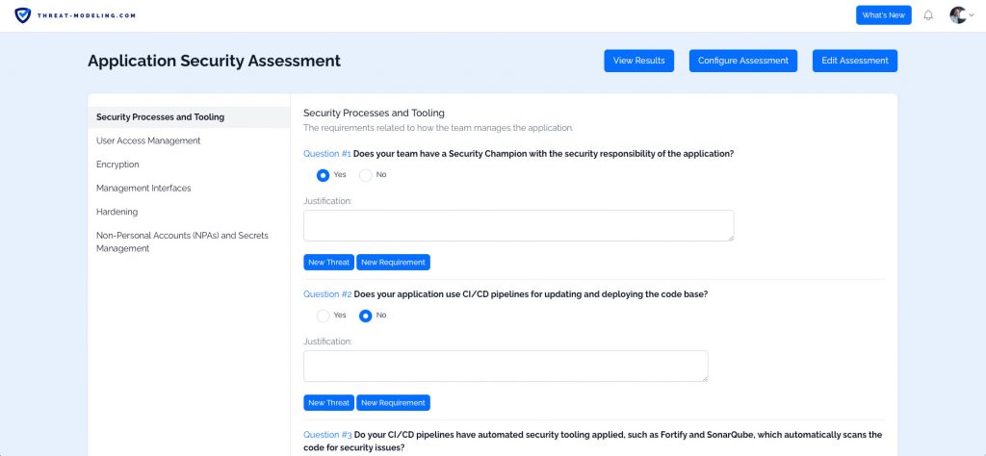The image size is (986, 456).
Task: Select No for Security Champion question
Action: (x=366, y=175)
